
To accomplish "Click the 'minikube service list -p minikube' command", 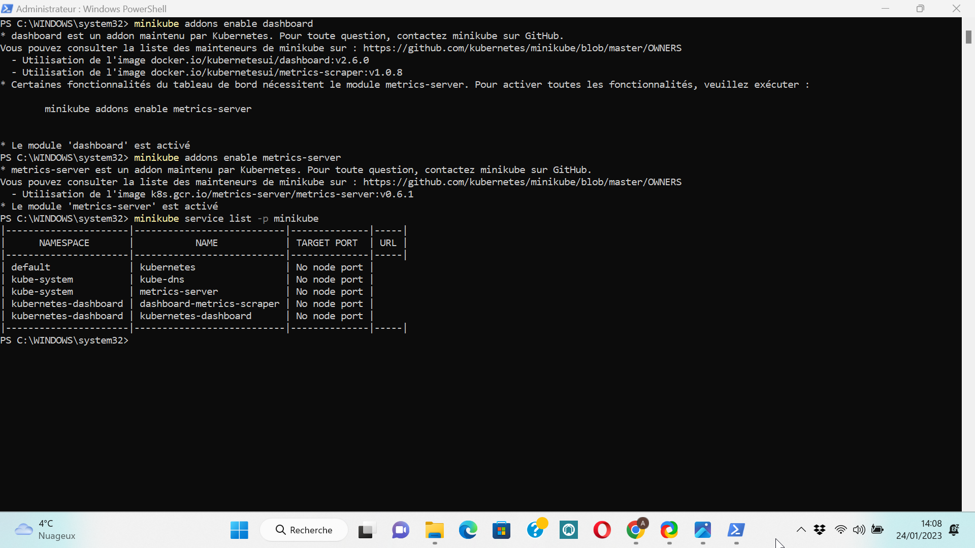I will 226,219.
